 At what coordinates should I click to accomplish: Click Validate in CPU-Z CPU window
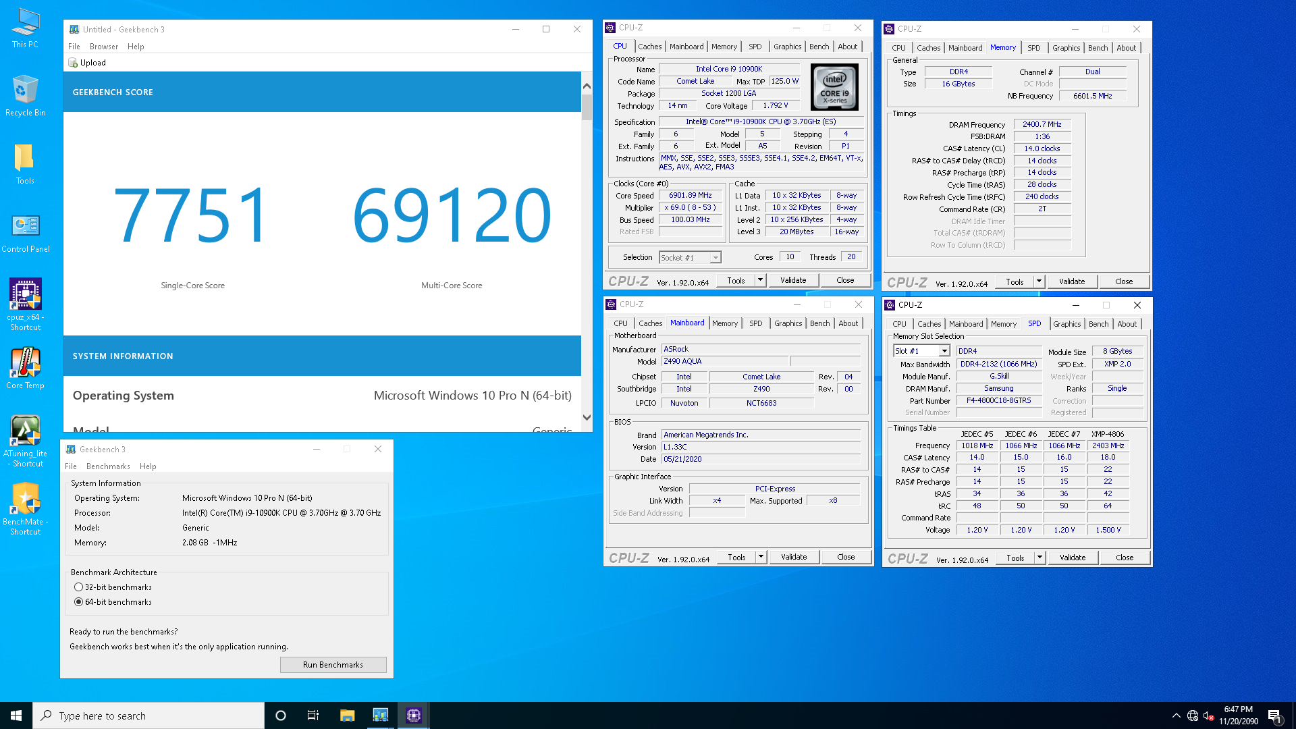793,280
